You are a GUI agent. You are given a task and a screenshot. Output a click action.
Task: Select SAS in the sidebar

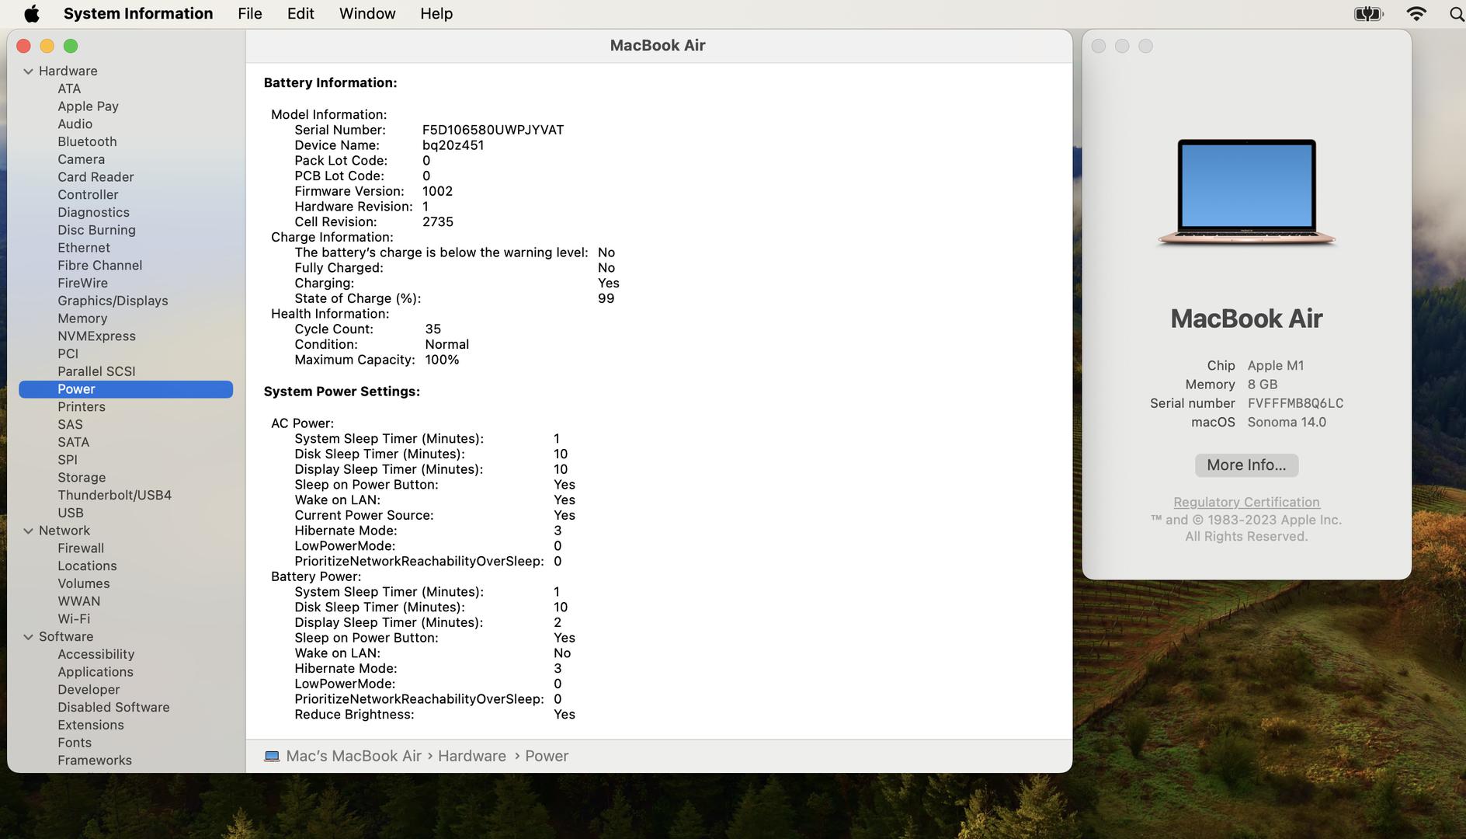70,425
